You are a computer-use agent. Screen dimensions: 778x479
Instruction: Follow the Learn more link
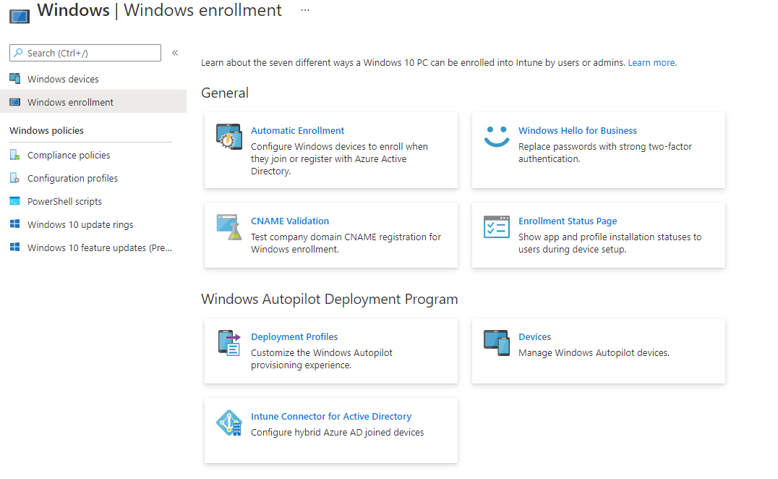coord(652,62)
